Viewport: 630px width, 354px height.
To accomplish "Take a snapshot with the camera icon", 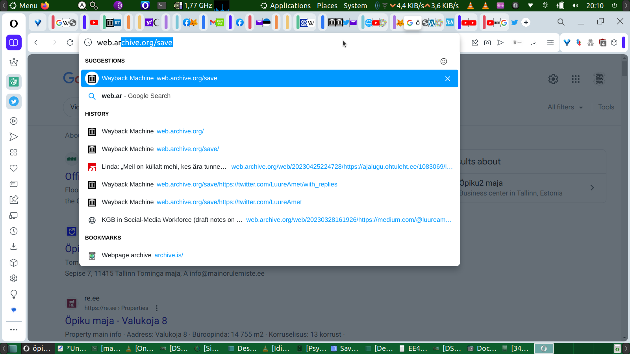I will tap(487, 42).
